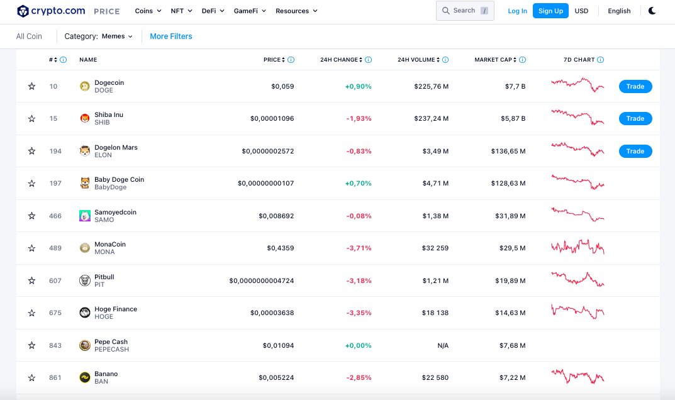Toggle favorite star for Pepe Cash
This screenshot has height=400, width=675.
pyautogui.click(x=32, y=345)
